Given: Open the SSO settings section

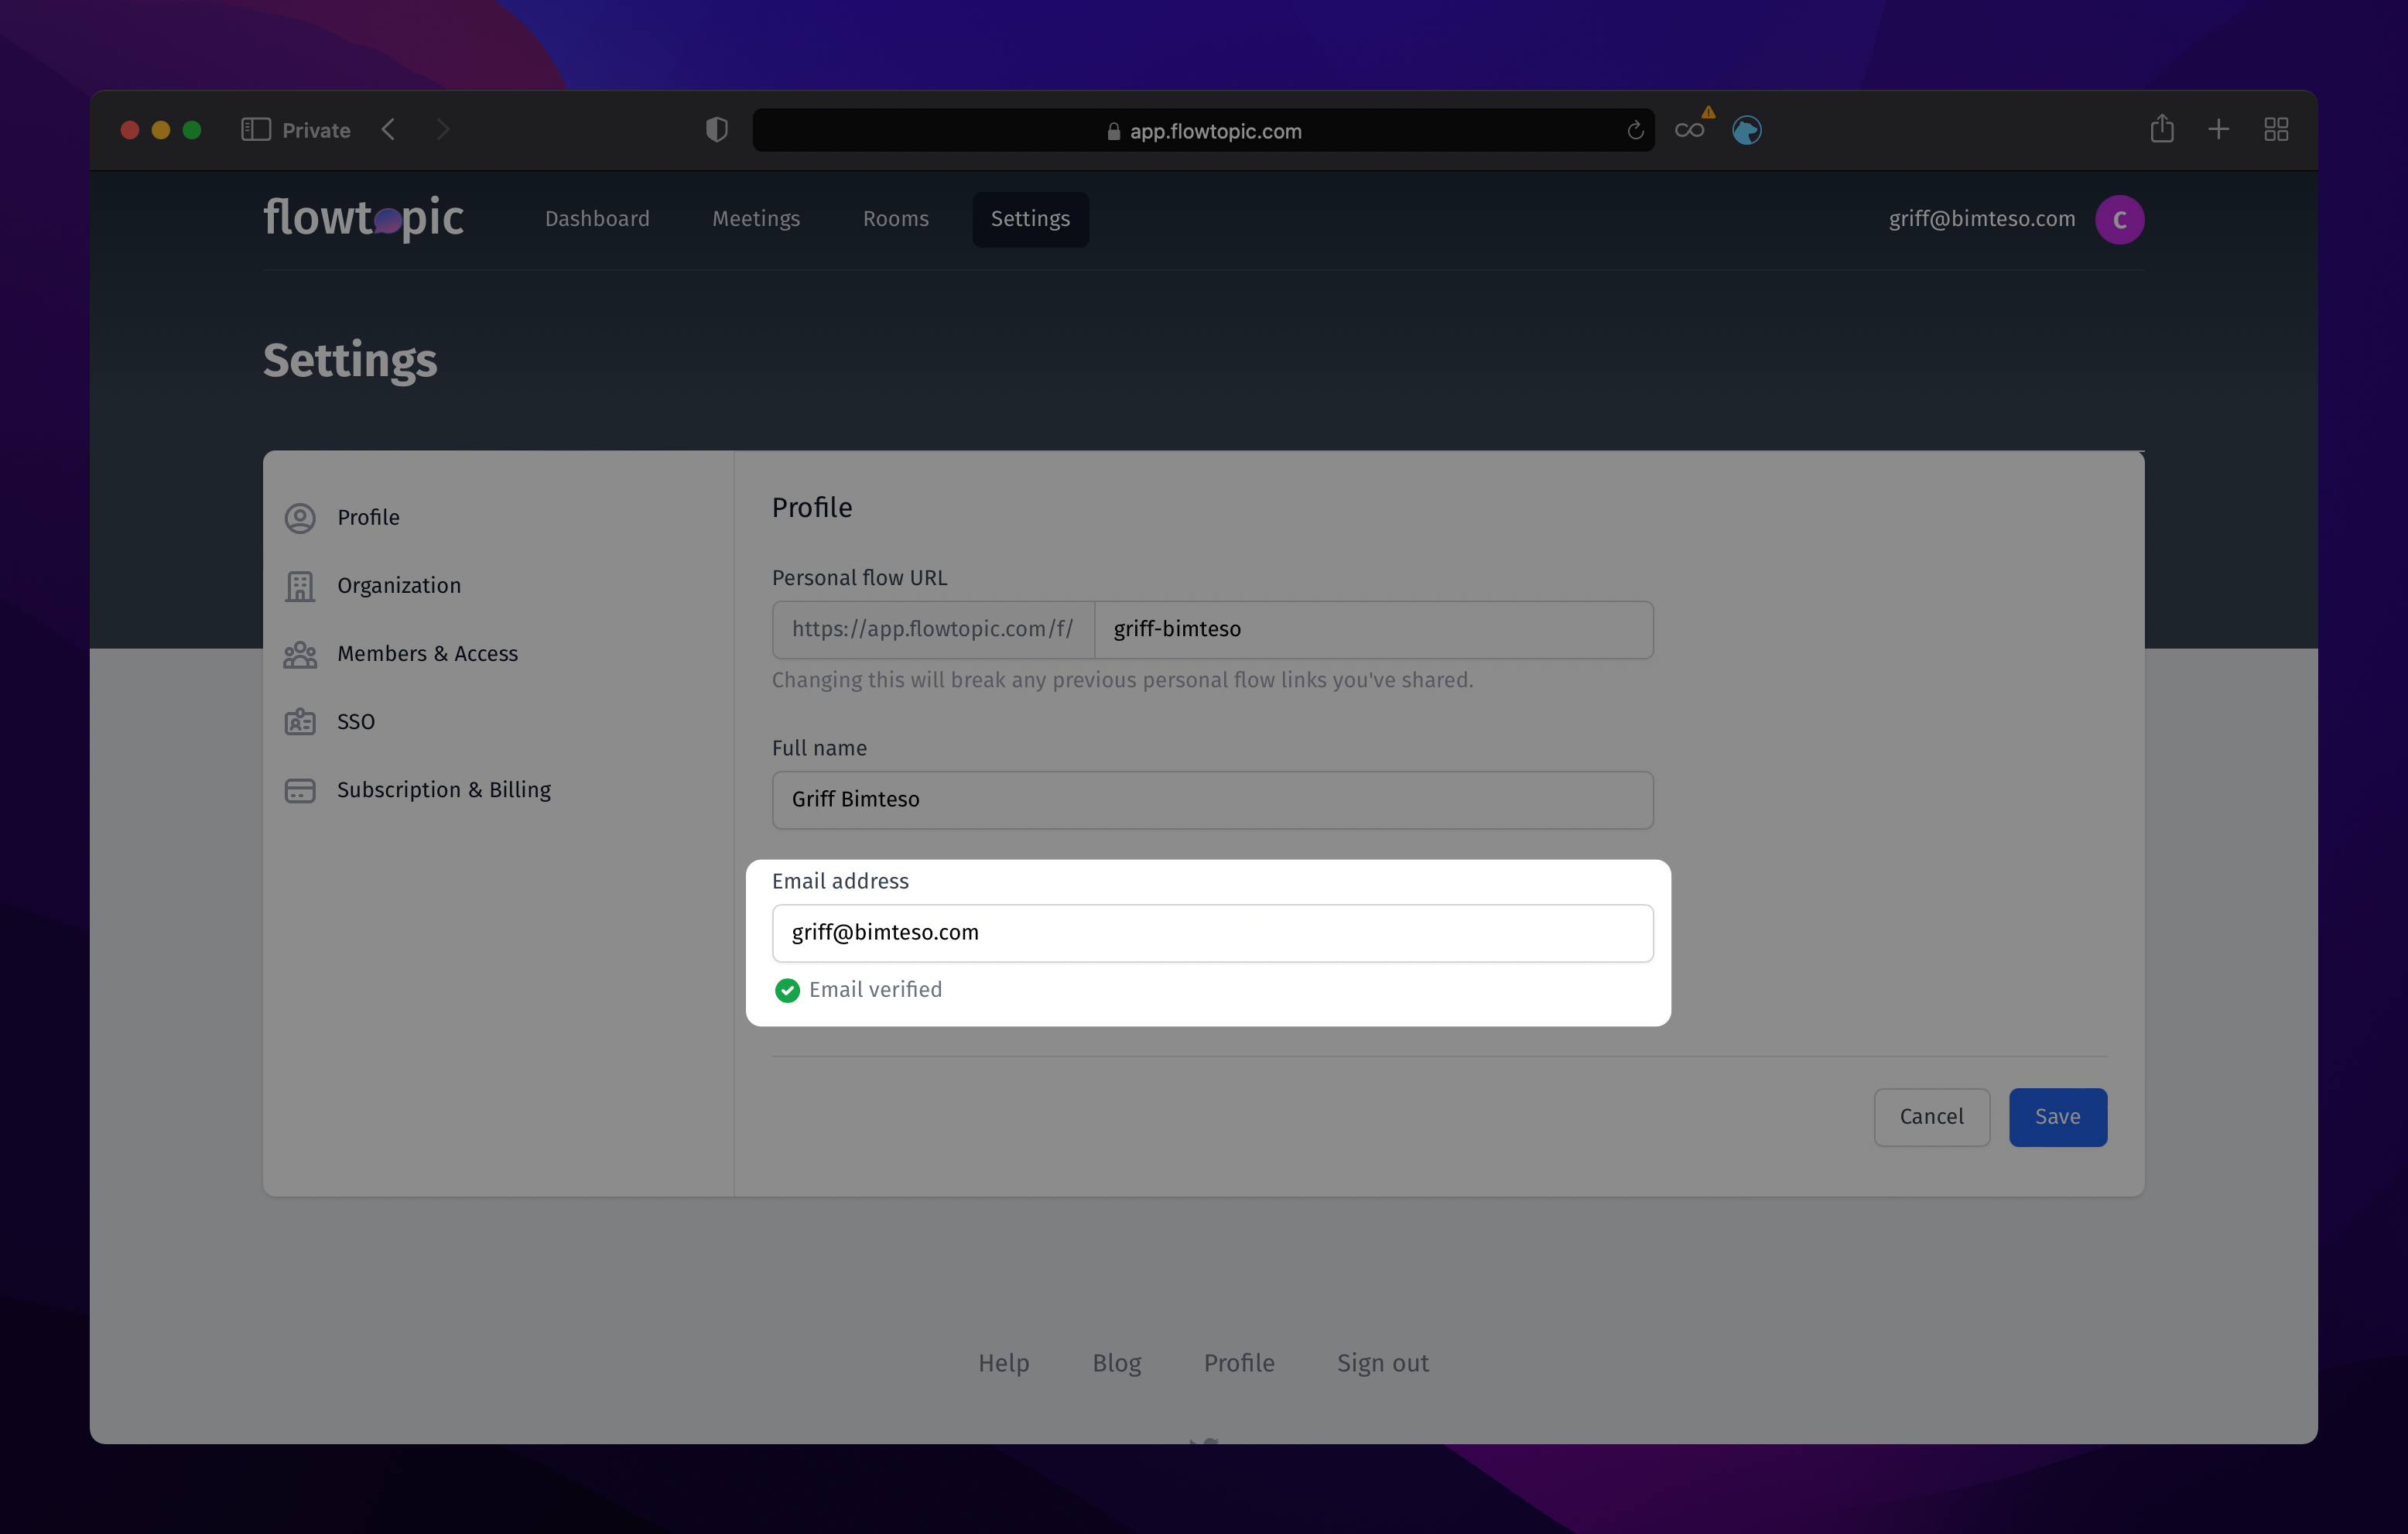Looking at the screenshot, I should [355, 721].
